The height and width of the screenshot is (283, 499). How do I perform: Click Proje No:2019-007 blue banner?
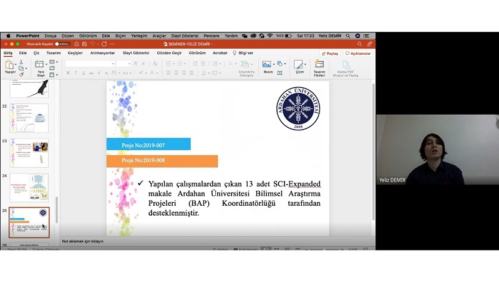click(x=148, y=144)
